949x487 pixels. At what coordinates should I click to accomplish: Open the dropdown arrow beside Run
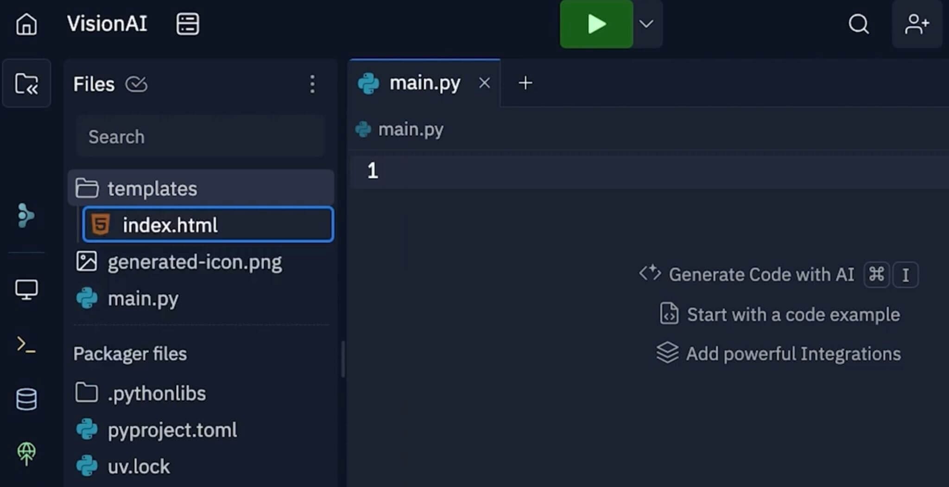tap(646, 24)
